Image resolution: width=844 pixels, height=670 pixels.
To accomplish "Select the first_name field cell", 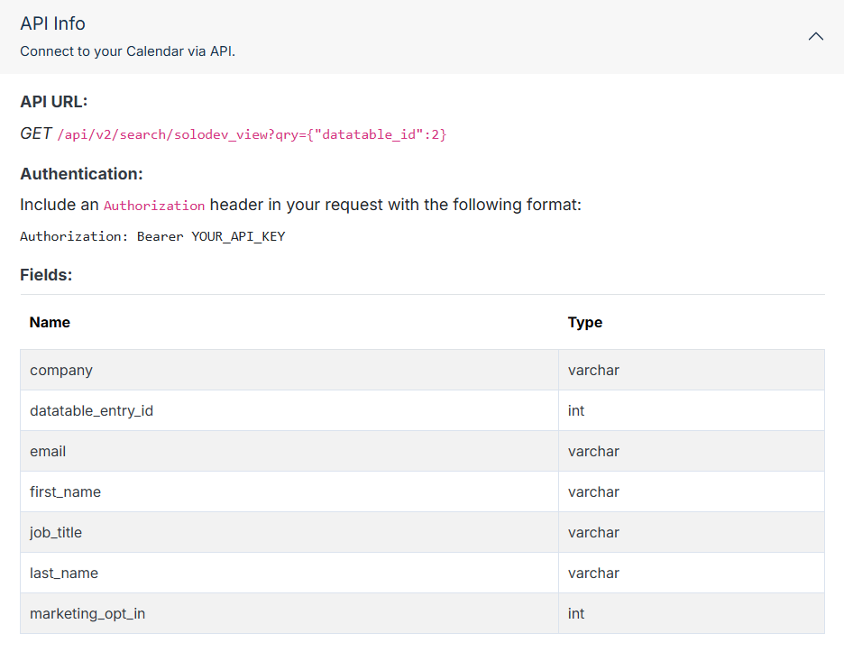I will point(289,491).
